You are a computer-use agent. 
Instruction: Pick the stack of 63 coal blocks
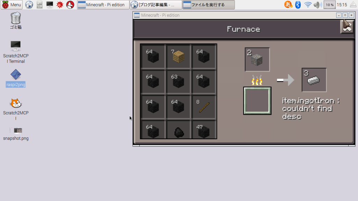(178, 82)
